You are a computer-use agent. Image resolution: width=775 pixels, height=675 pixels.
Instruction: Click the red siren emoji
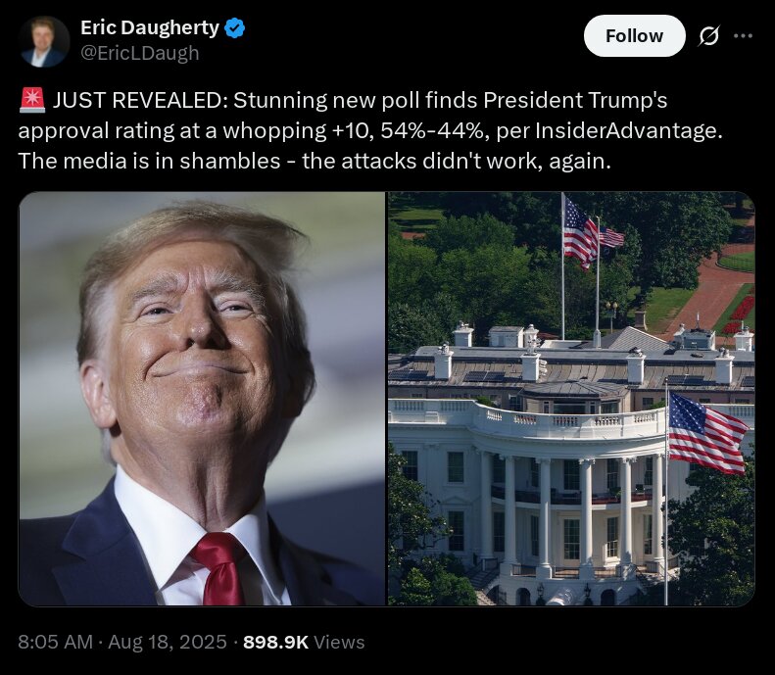click(x=32, y=100)
